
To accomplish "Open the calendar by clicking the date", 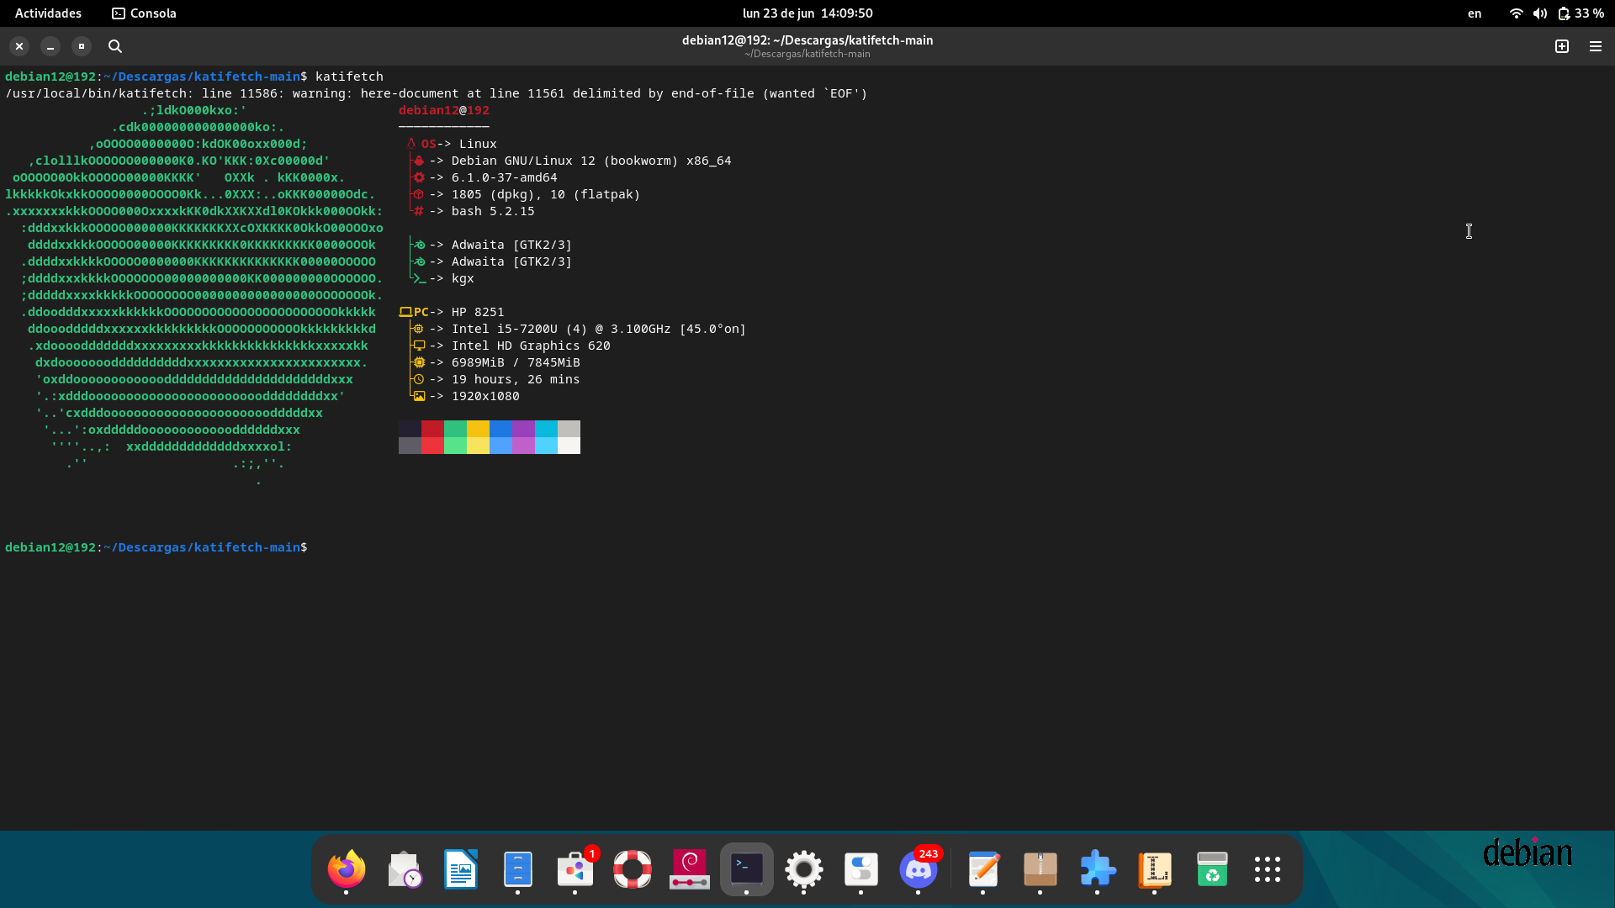I will [x=807, y=13].
